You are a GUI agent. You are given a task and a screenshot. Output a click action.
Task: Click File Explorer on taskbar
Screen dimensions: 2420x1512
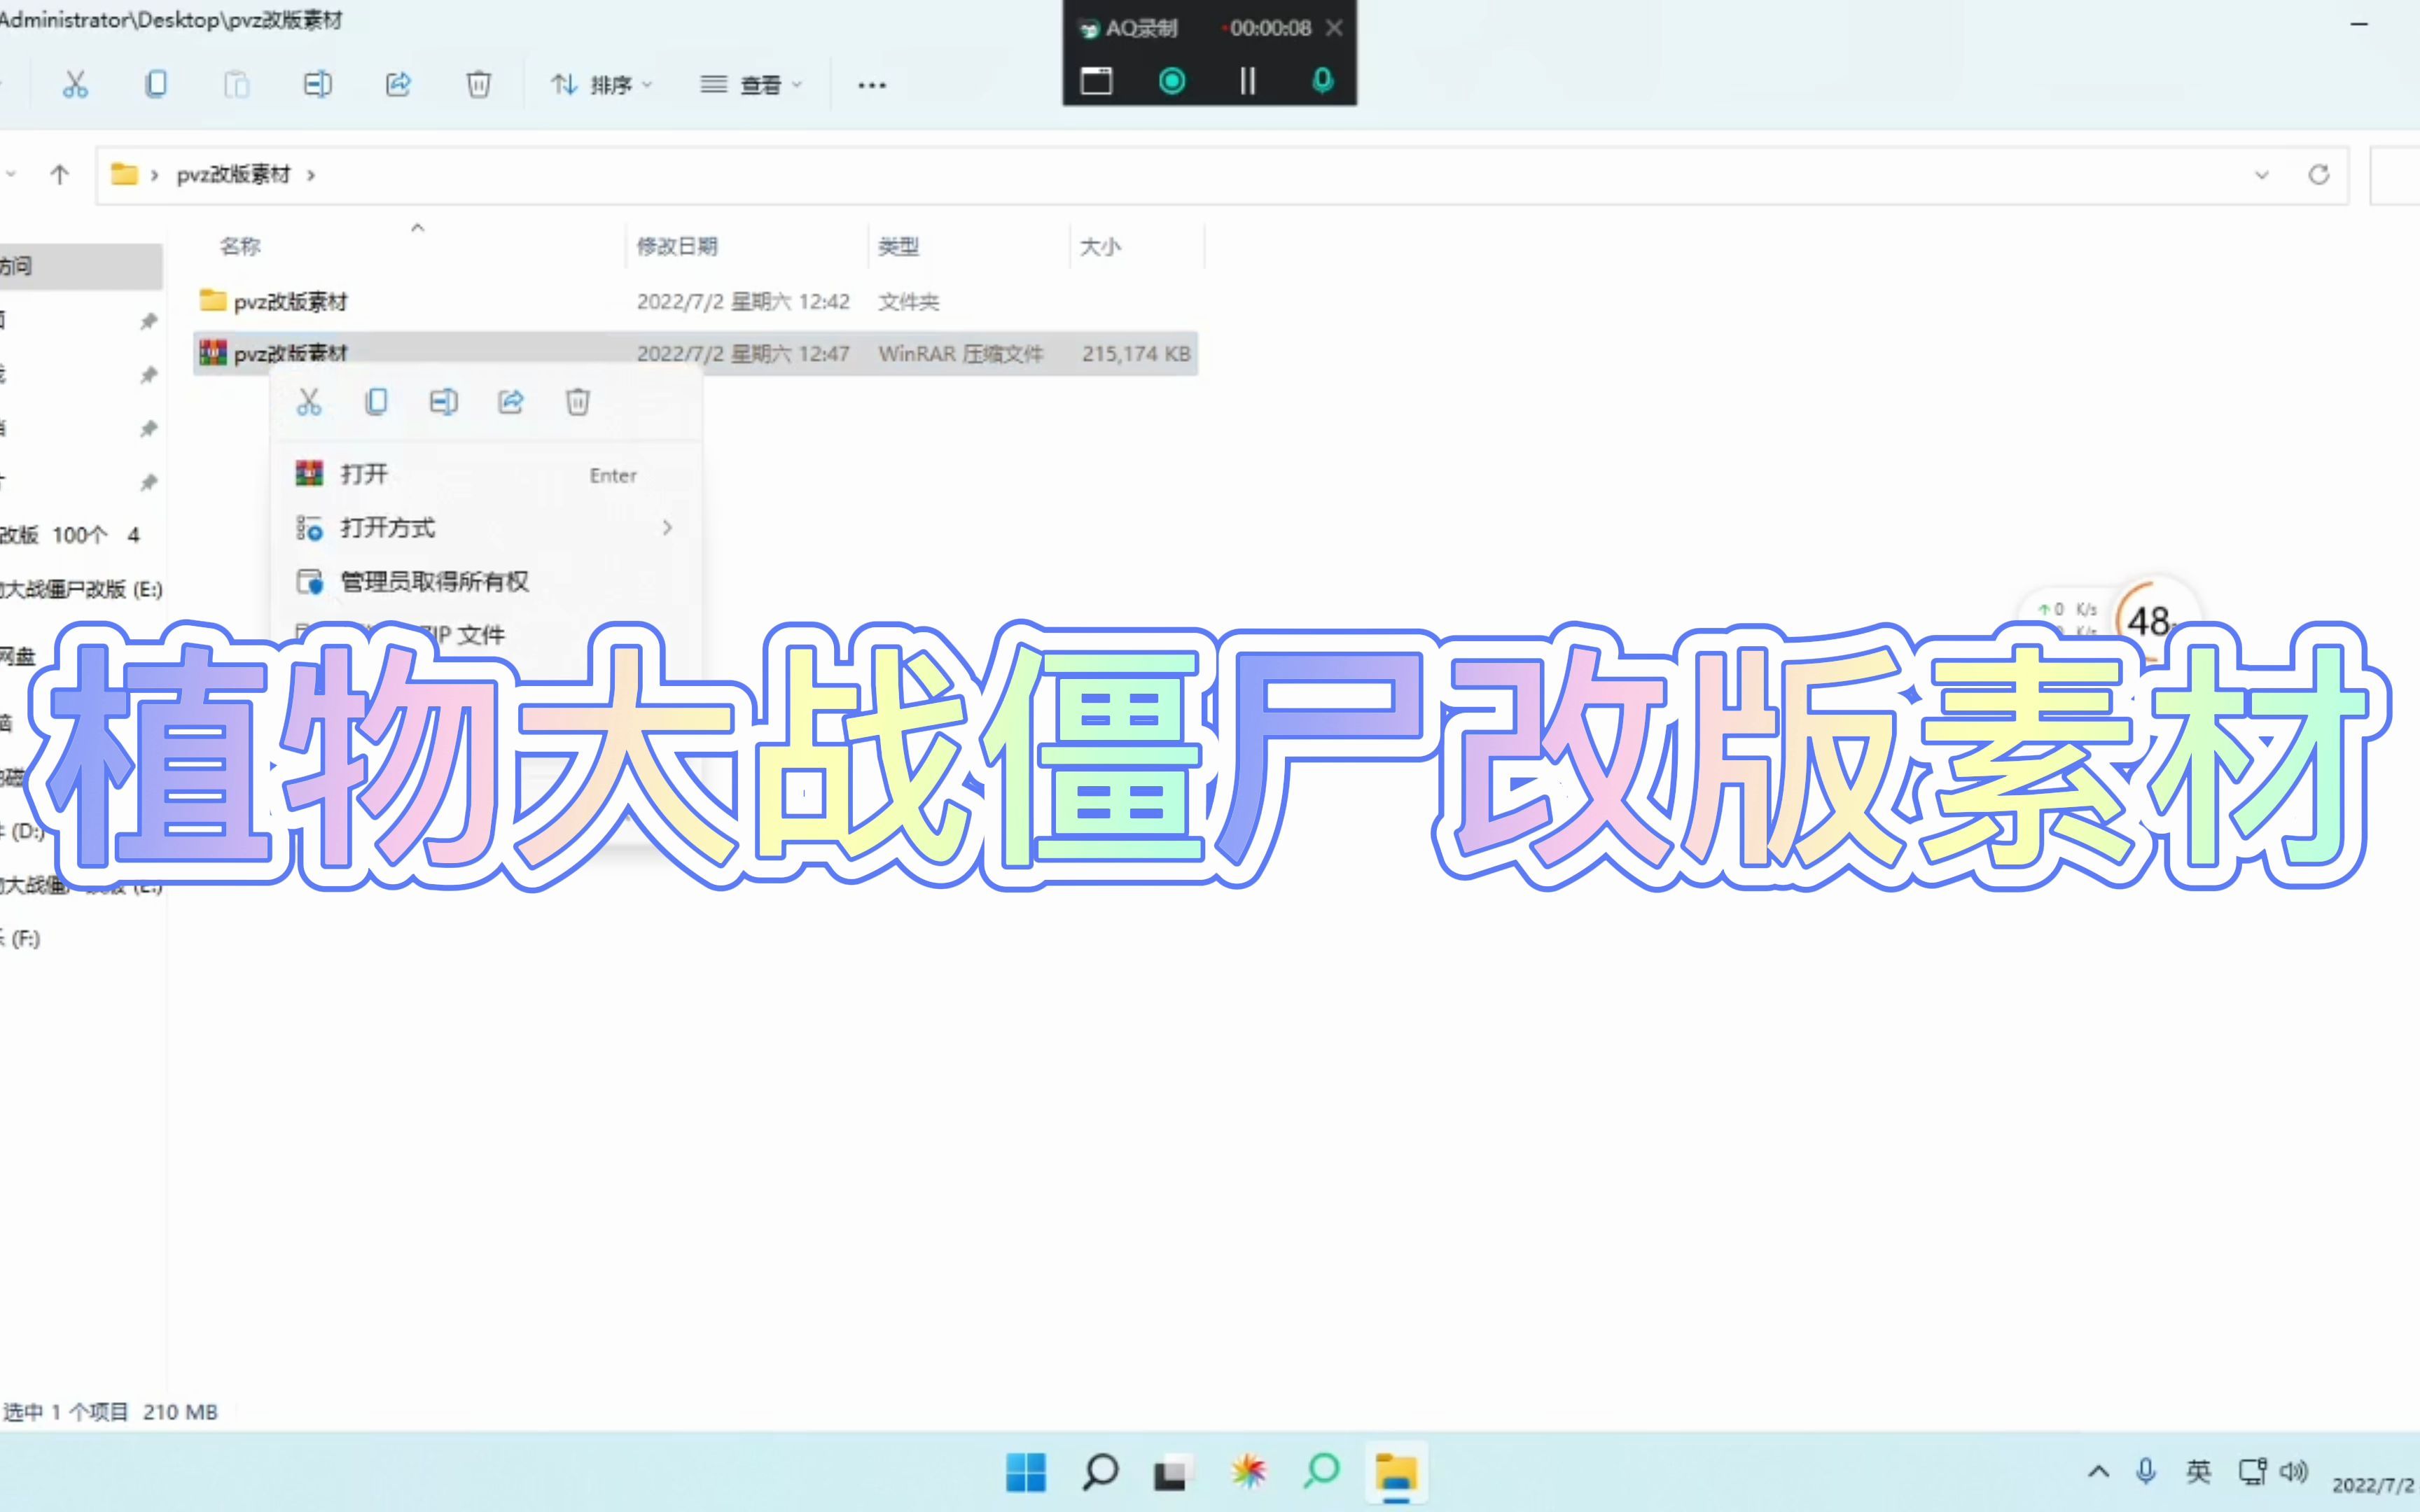pos(1396,1472)
